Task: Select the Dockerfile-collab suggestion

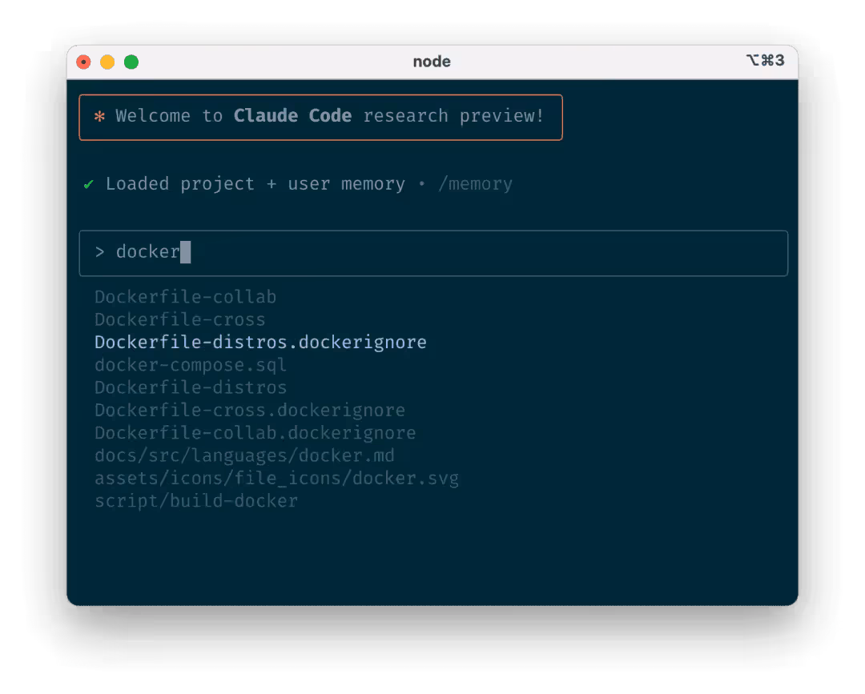Action: (185, 297)
